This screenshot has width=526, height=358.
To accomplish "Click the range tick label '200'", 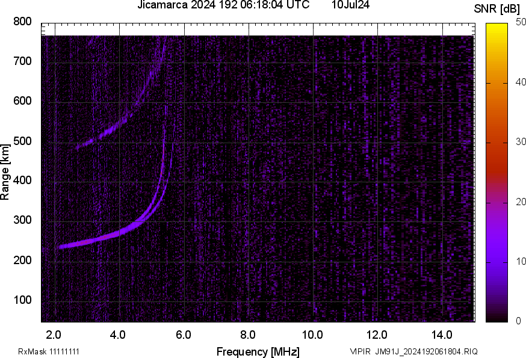I will (x=22, y=260).
